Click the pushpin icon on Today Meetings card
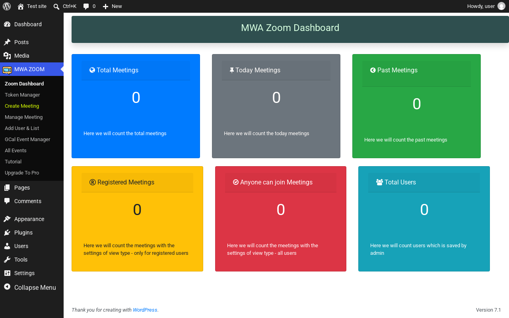Image resolution: width=509 pixels, height=318 pixels. 232,70
